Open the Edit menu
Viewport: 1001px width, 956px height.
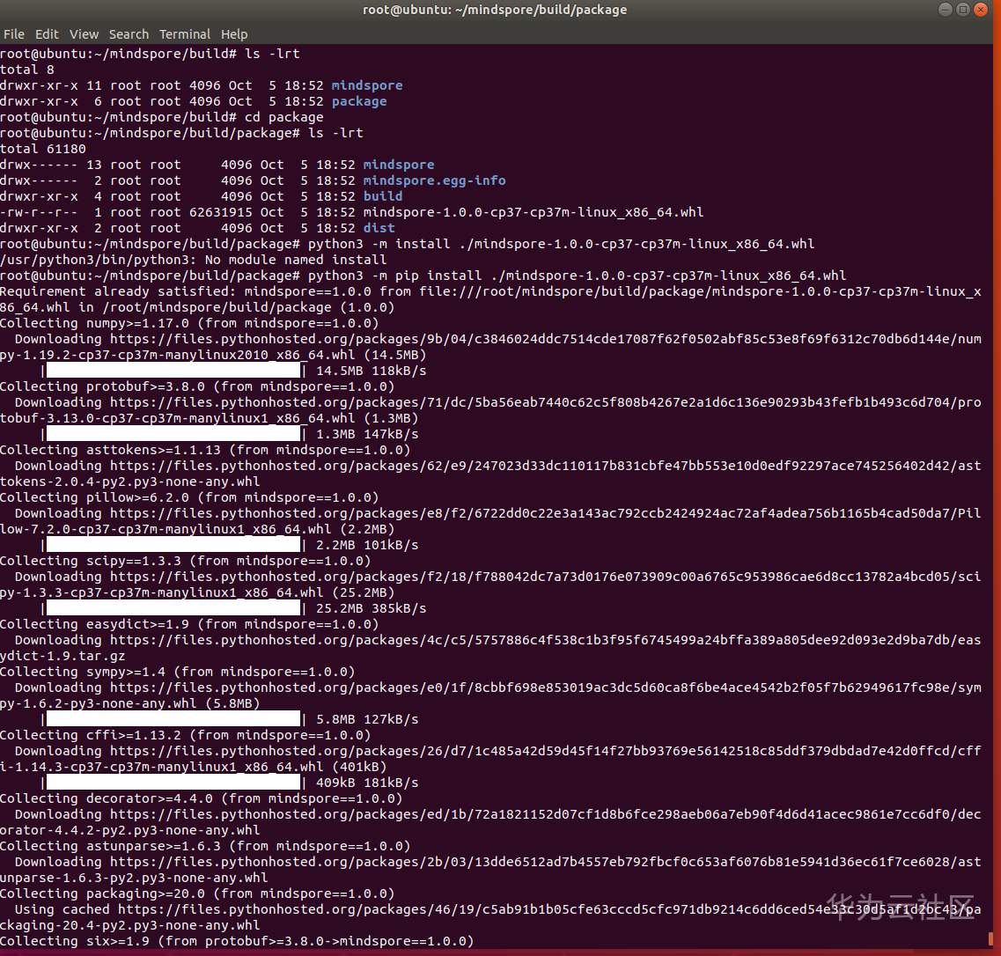[47, 34]
